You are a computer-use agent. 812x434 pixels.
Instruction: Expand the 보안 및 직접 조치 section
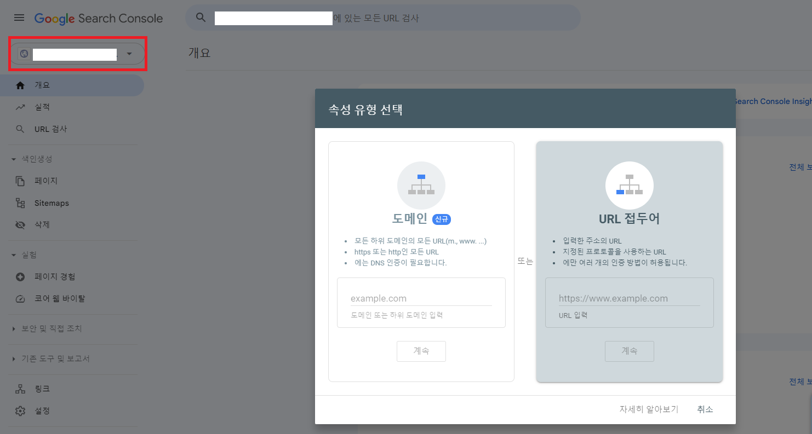point(47,329)
